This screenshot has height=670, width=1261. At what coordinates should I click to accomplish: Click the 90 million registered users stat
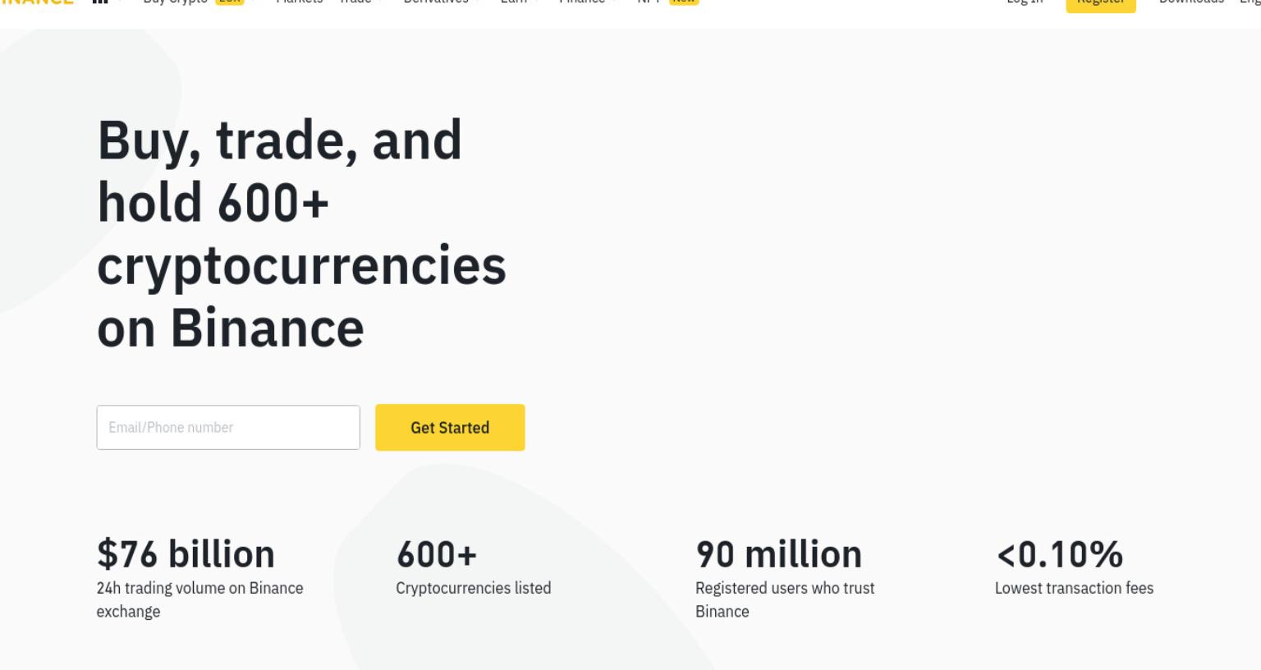pyautogui.click(x=786, y=578)
